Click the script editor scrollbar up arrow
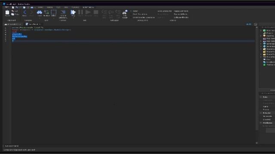This screenshot has width=275, height=154. point(257,27)
